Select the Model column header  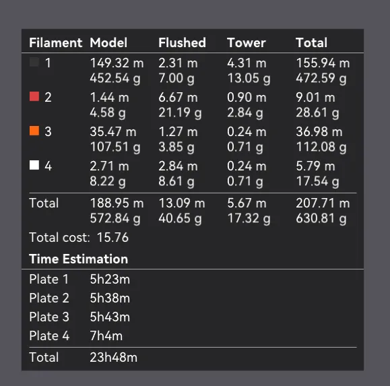pyautogui.click(x=108, y=42)
